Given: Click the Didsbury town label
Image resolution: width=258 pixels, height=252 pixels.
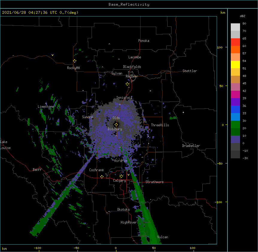Looking at the screenshot, I should 115,129.
